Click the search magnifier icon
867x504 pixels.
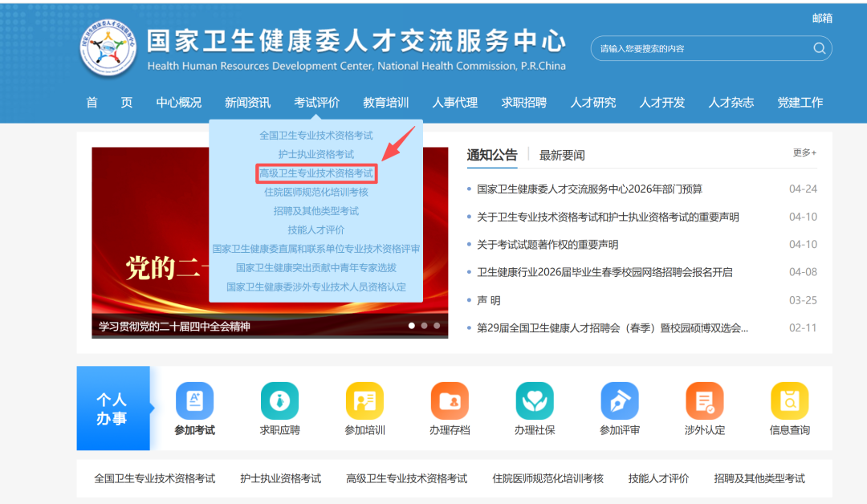coord(820,49)
